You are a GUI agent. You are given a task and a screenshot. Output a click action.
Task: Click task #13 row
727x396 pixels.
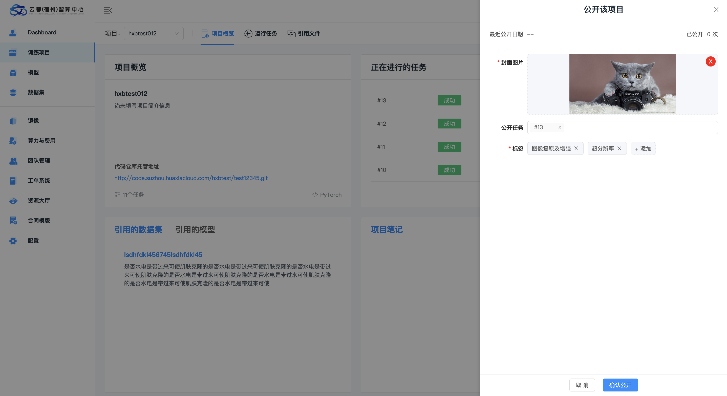[x=425, y=100]
